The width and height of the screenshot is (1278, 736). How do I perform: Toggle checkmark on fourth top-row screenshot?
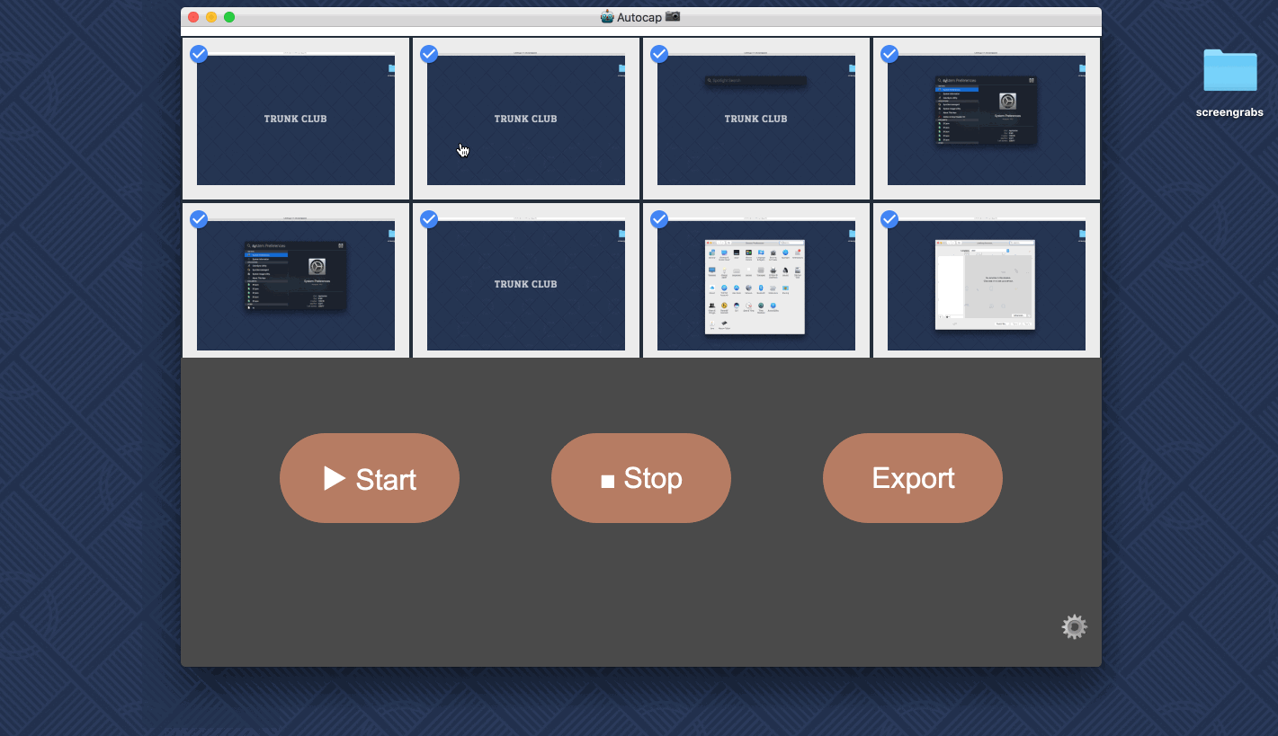click(x=889, y=54)
